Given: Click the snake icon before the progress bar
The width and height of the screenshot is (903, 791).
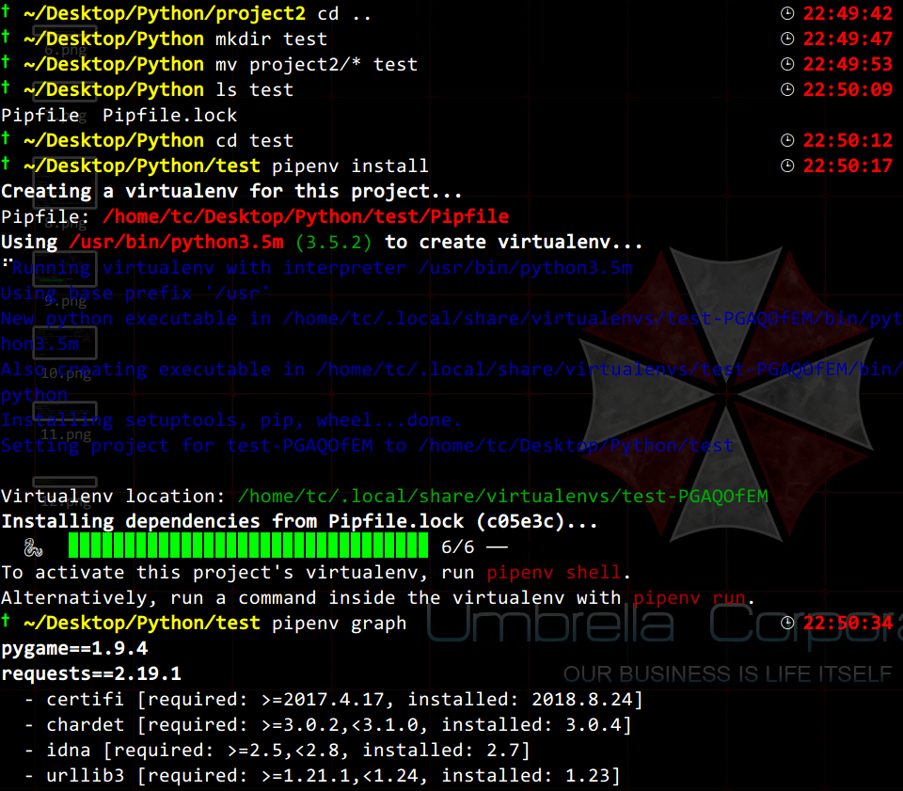Looking at the screenshot, I should pos(34,547).
